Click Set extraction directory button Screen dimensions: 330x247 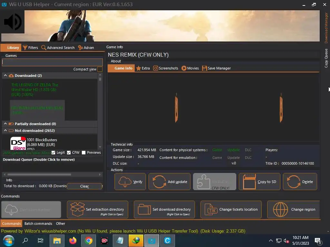[x=97, y=210]
